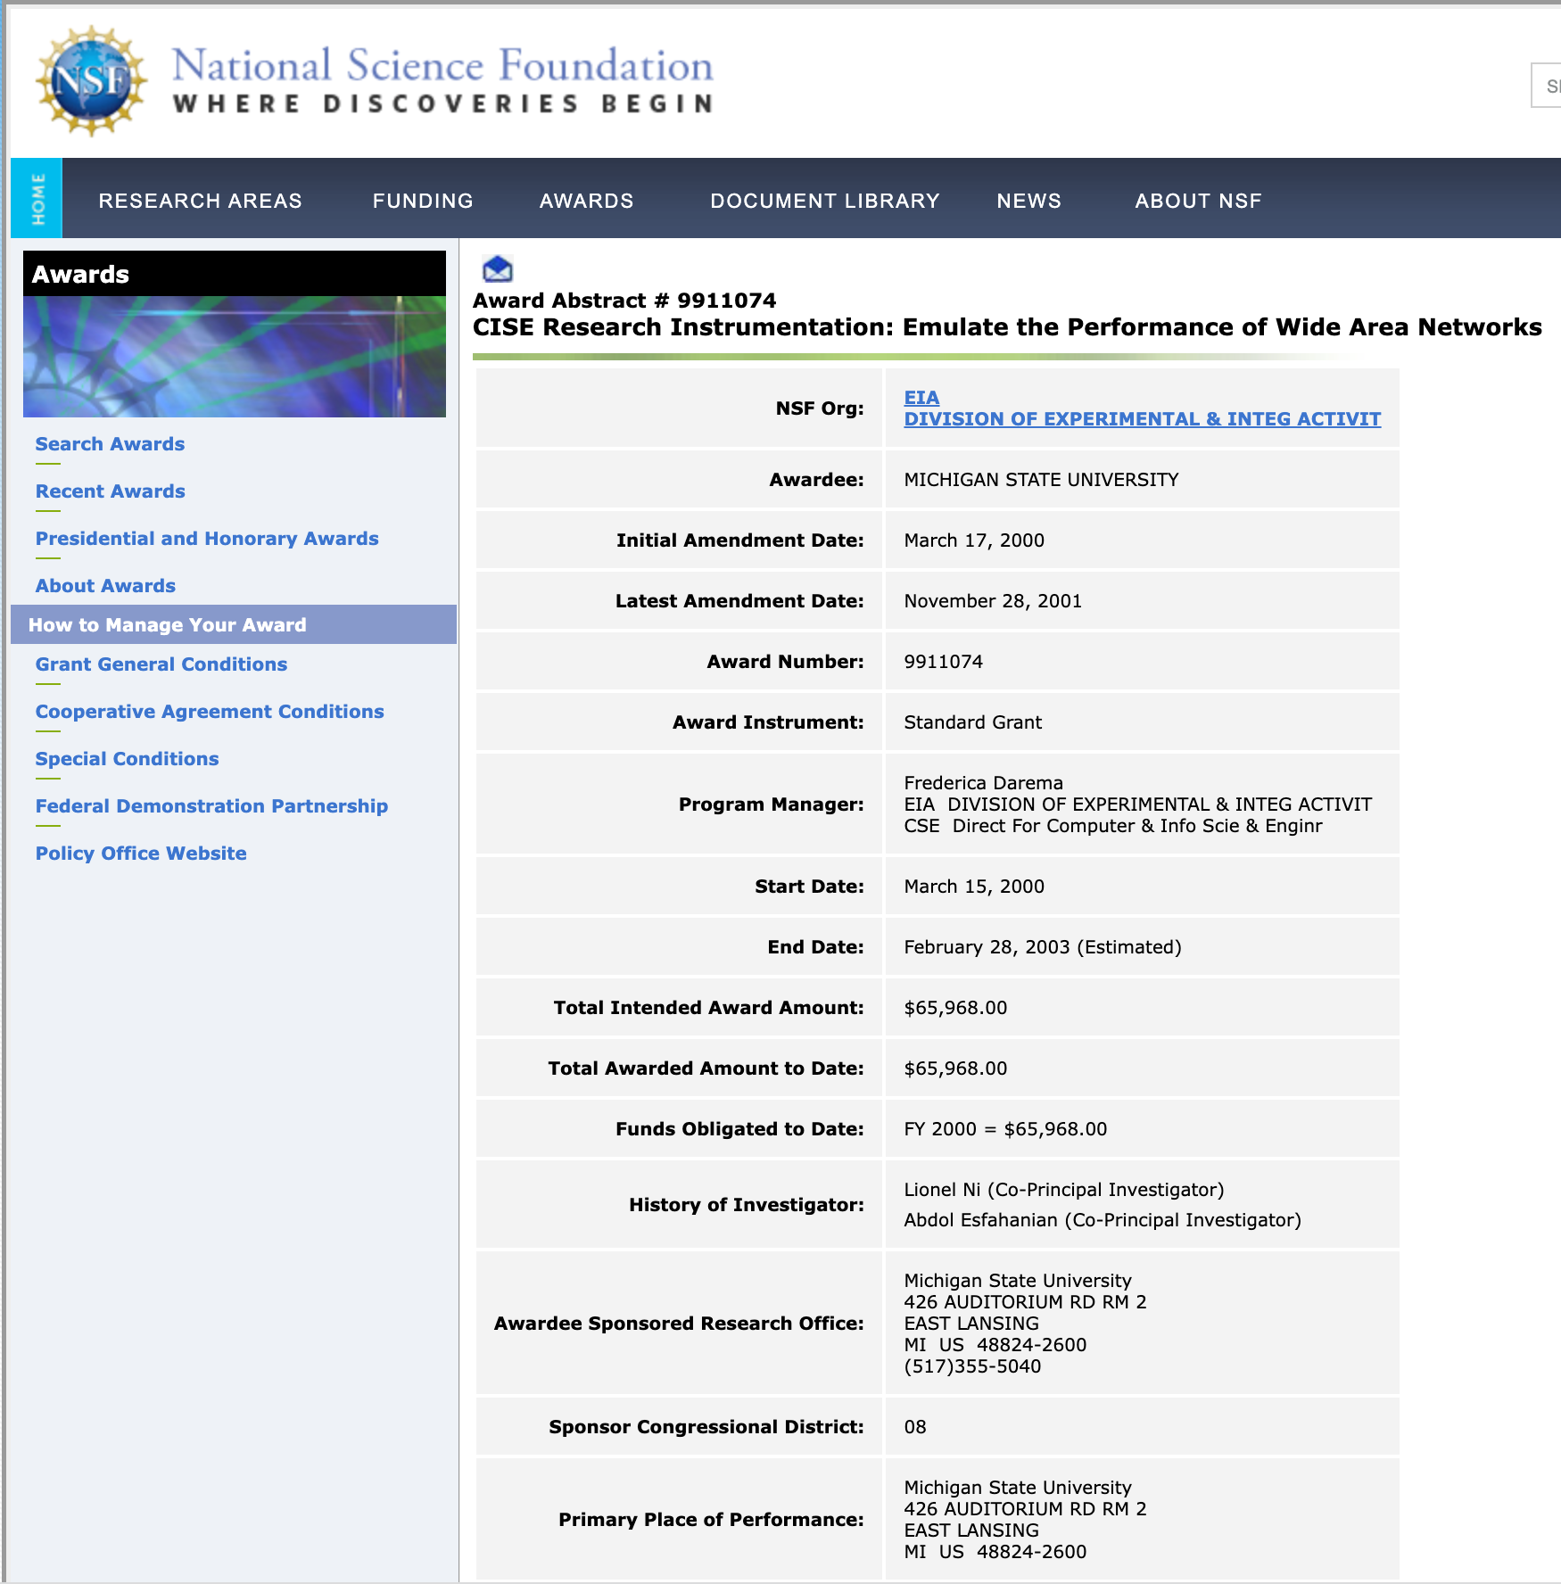Viewport: 1561px width, 1584px height.
Task: Click the Frederica Darema program manager name
Action: [x=983, y=783]
